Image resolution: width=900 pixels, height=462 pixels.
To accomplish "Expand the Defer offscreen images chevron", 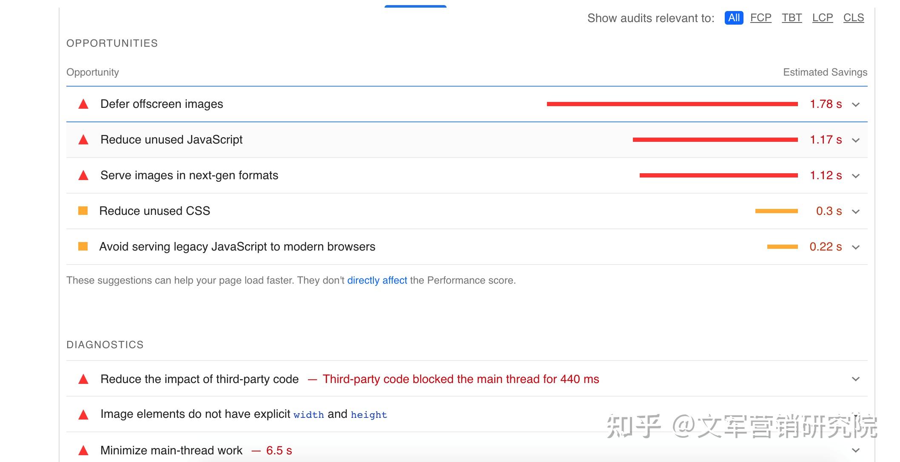I will click(856, 104).
